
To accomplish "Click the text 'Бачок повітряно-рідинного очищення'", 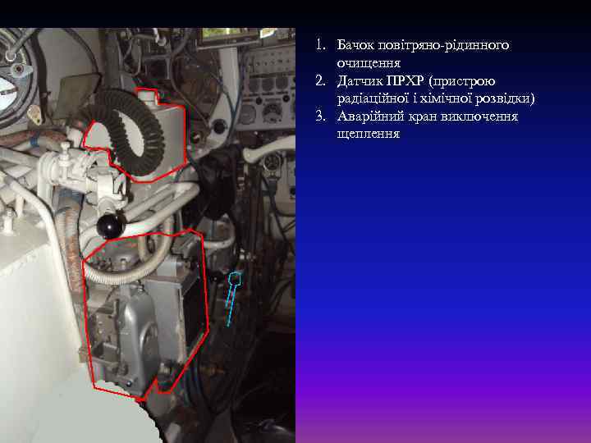I will [x=423, y=53].
